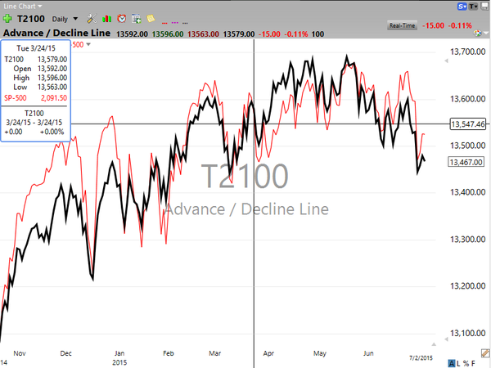Toggle the L logarithmic scale option
Viewport: 491px width, 368px height.
tap(458, 363)
